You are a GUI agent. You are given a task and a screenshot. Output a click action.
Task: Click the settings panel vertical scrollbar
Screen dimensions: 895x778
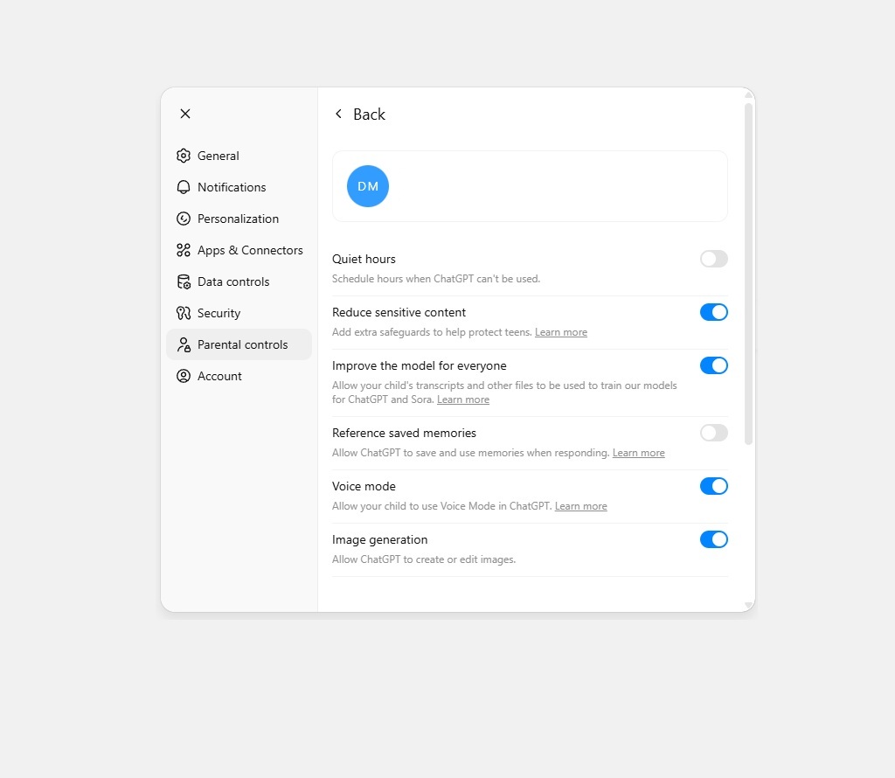(748, 273)
